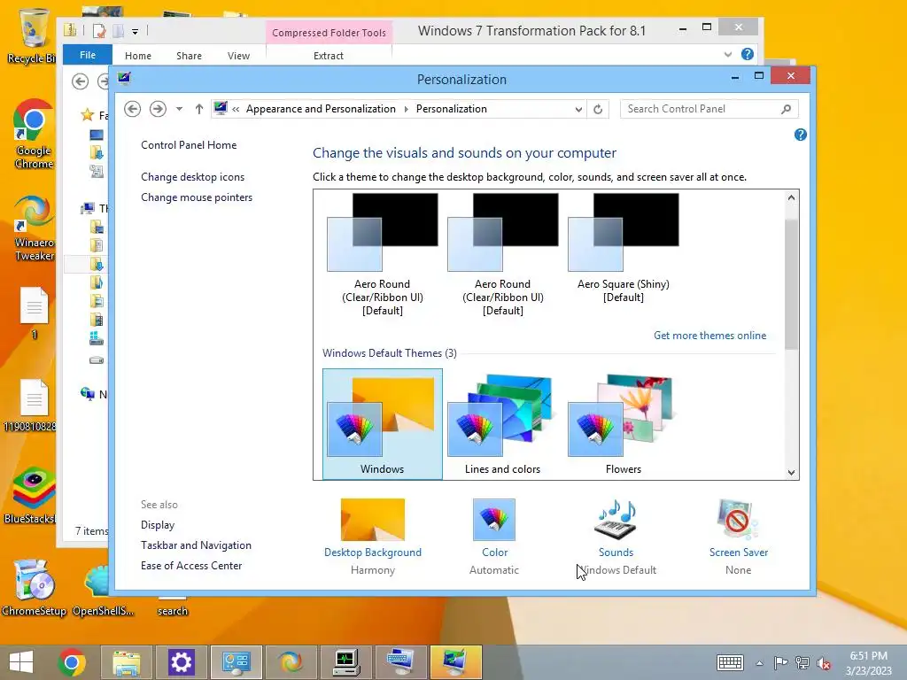This screenshot has width=907, height=680.
Task: Open Winaero Tweaker desktop shortcut
Action: point(34,228)
